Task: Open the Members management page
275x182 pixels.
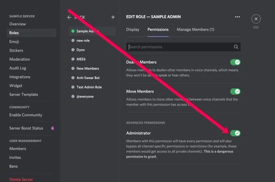Action: coord(18,148)
